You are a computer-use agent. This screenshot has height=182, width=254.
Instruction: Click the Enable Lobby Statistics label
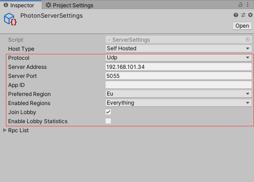(38, 121)
